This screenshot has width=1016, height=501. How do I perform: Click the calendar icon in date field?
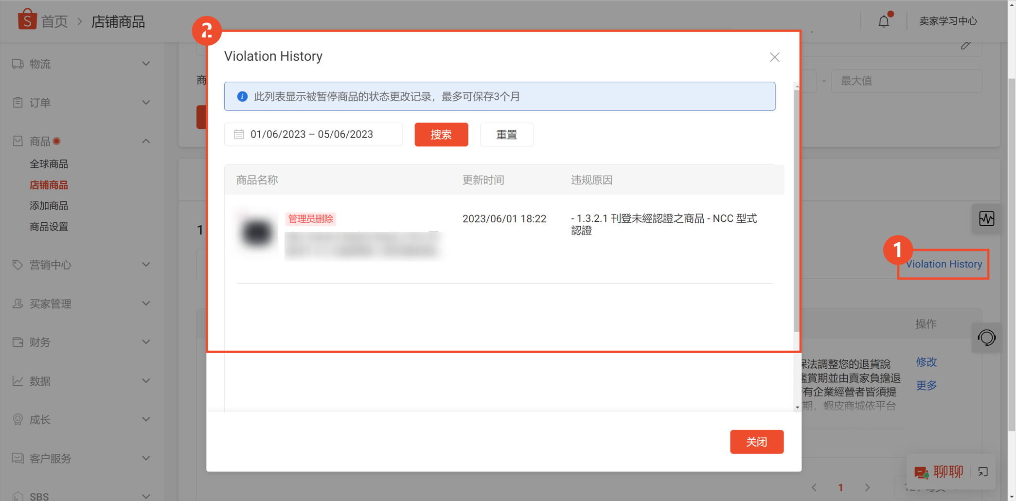coord(239,134)
